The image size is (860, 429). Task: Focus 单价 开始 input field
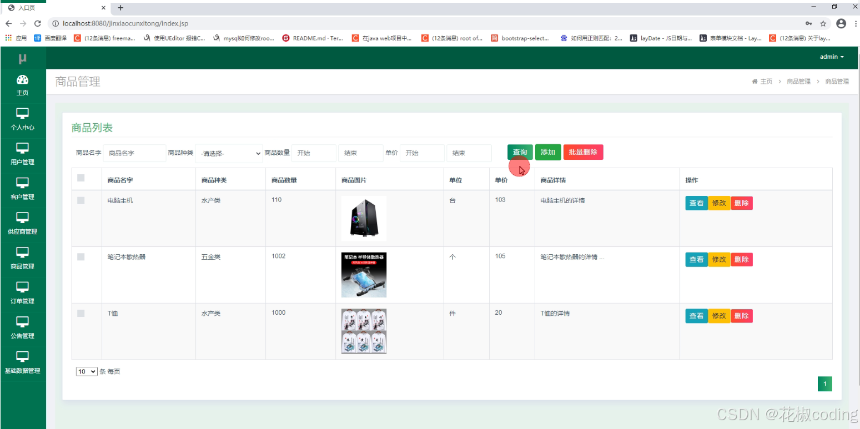coord(423,153)
